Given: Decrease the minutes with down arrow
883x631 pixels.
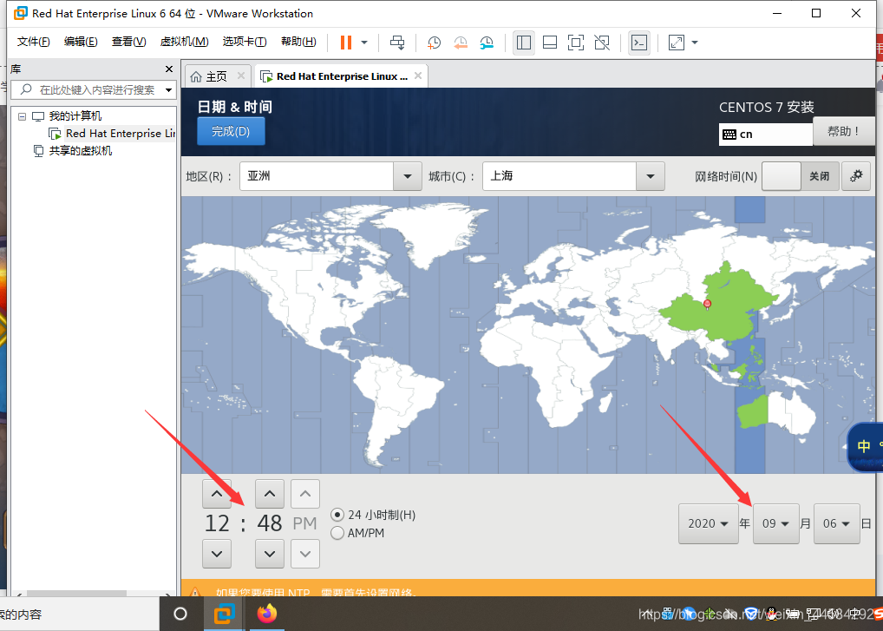Looking at the screenshot, I should click(270, 554).
